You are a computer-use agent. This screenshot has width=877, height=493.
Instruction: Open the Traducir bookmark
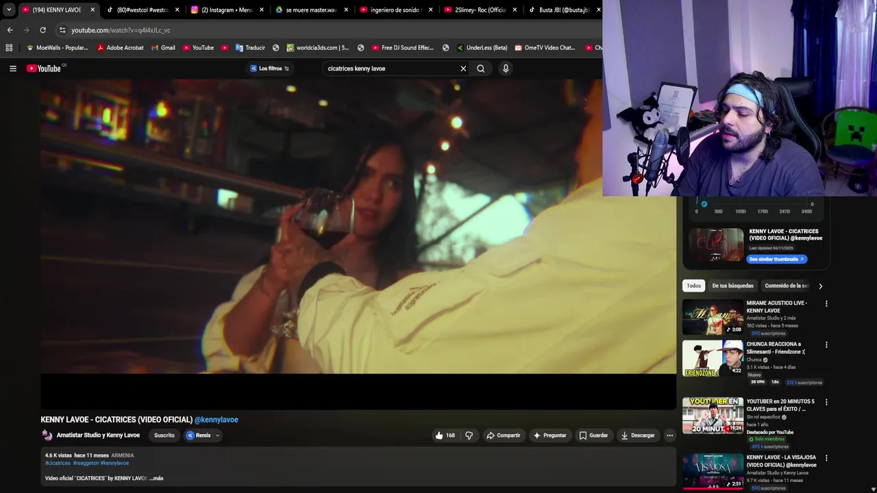[250, 48]
